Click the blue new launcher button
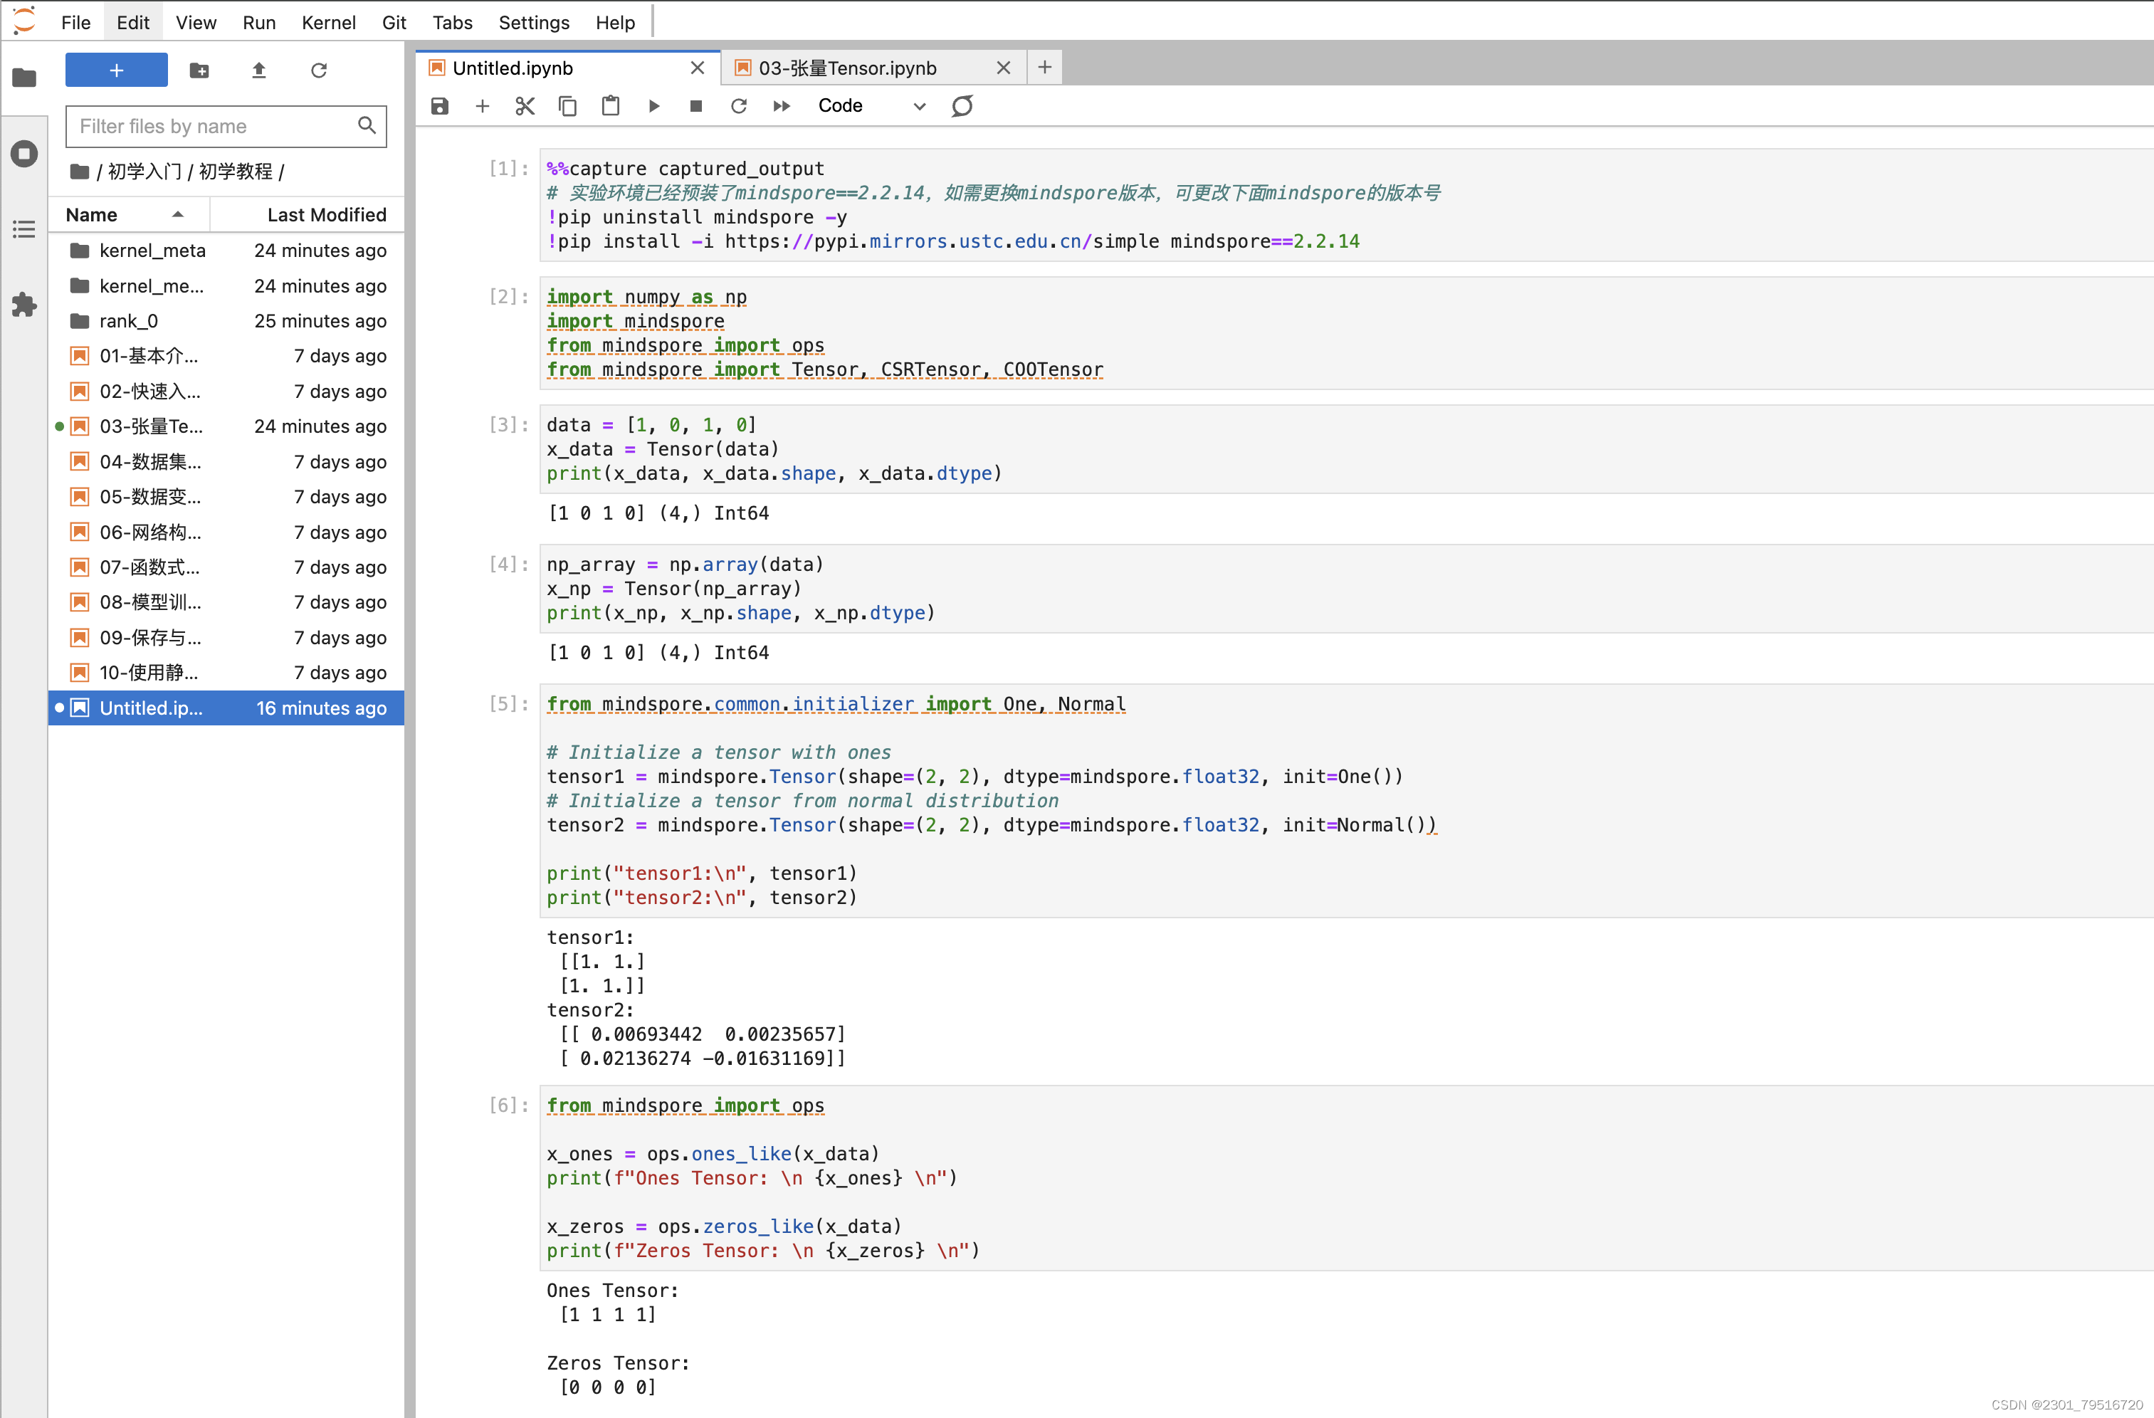The image size is (2154, 1418). point(116,70)
